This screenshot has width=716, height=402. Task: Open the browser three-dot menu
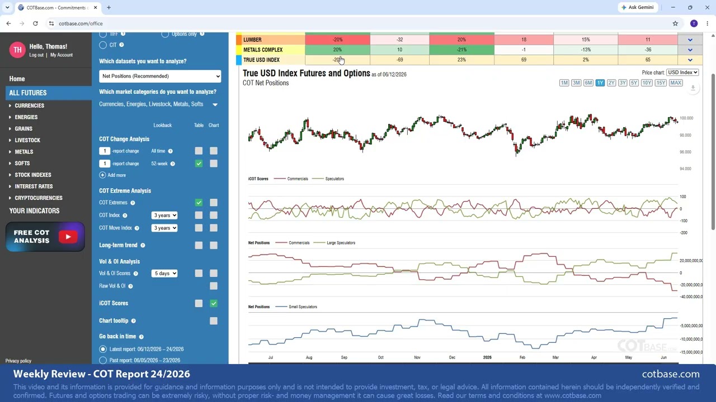pyautogui.click(x=708, y=23)
